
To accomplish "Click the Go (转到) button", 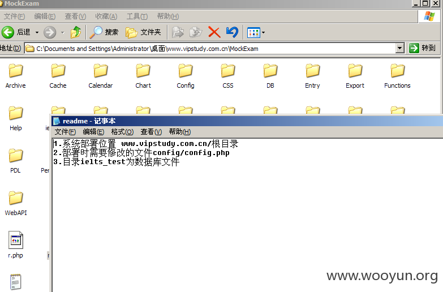I will tap(423, 48).
